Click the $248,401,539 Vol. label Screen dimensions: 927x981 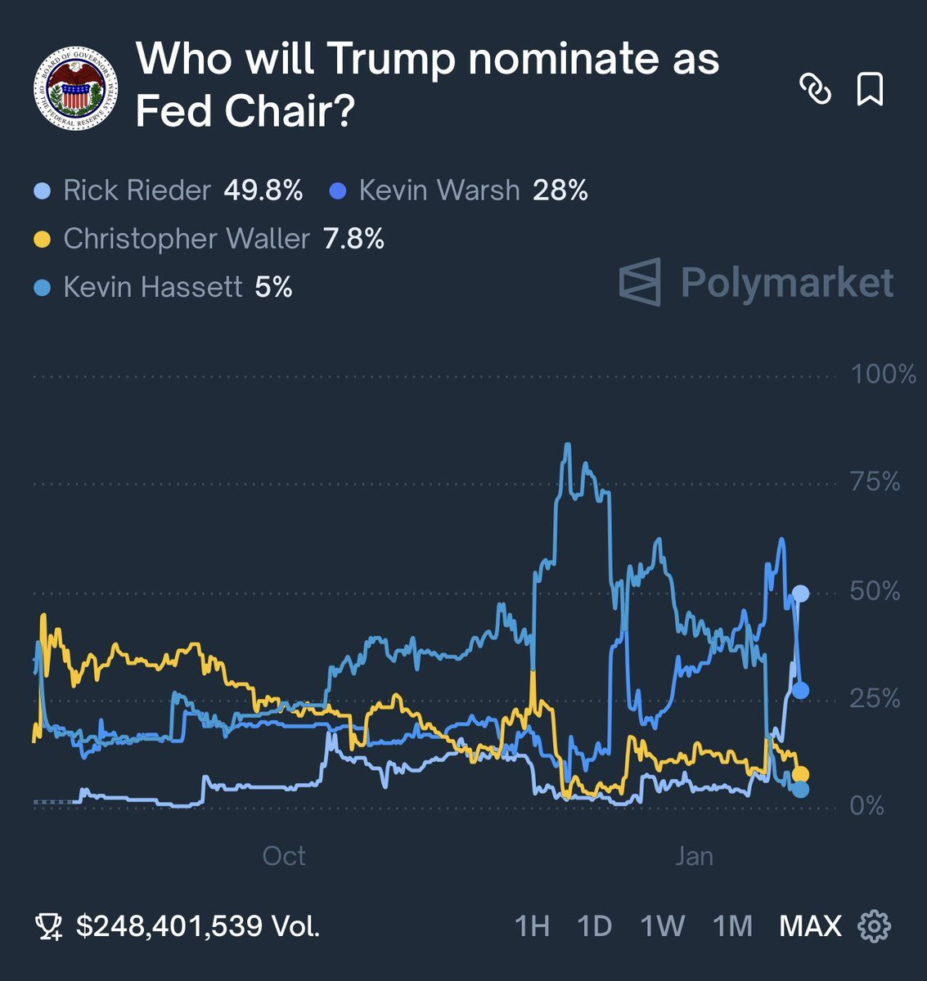coord(198,926)
